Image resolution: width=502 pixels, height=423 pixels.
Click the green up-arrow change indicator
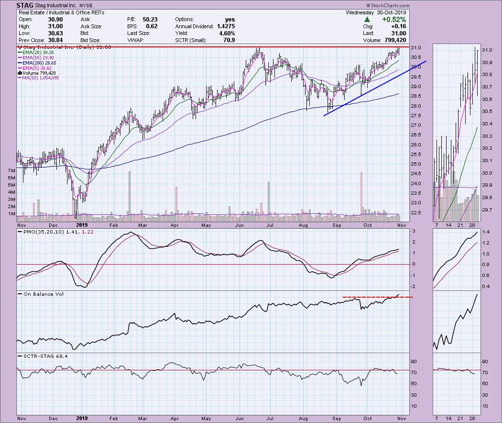(x=367, y=20)
